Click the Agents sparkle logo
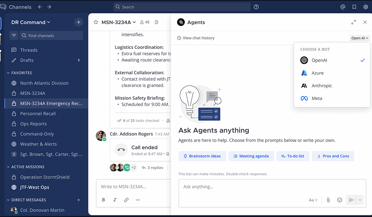The width and height of the screenshot is (372, 217). point(181,22)
